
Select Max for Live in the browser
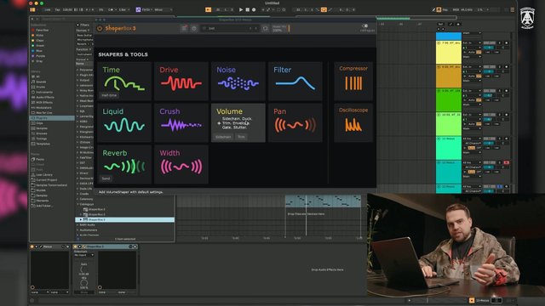pyautogui.click(x=43, y=113)
